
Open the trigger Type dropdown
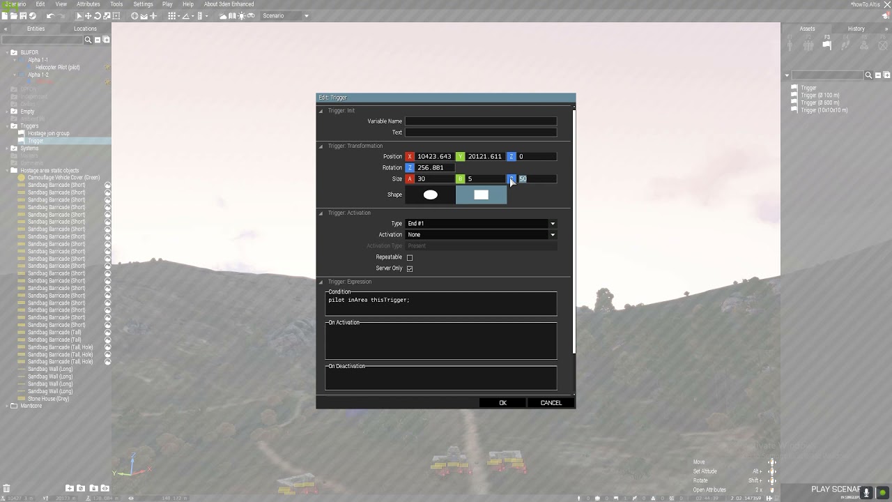point(481,224)
